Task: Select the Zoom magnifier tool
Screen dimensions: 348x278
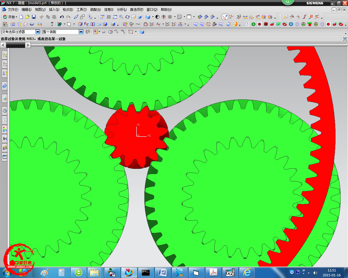Action: (121, 17)
